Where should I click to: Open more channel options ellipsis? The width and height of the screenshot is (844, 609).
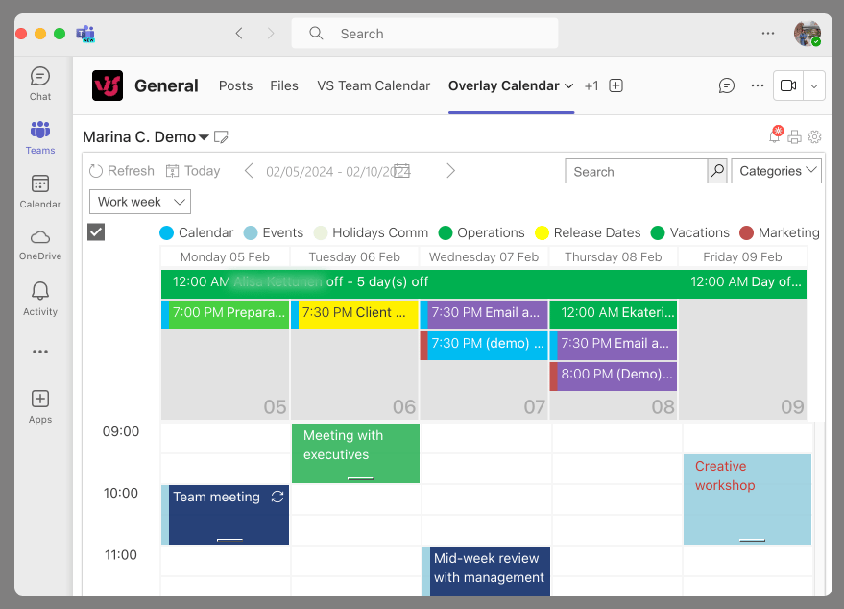tap(758, 85)
